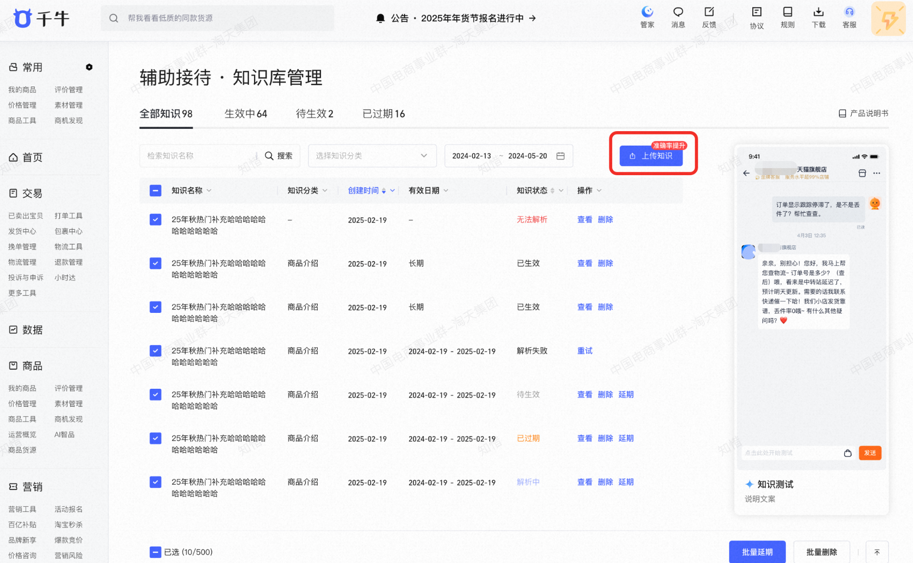Uncheck the row with status 已过期
Image resolution: width=913 pixels, height=563 pixels.
pyautogui.click(x=156, y=438)
